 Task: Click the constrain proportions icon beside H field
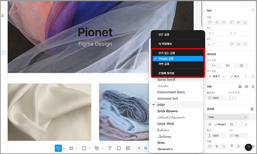click(253, 76)
